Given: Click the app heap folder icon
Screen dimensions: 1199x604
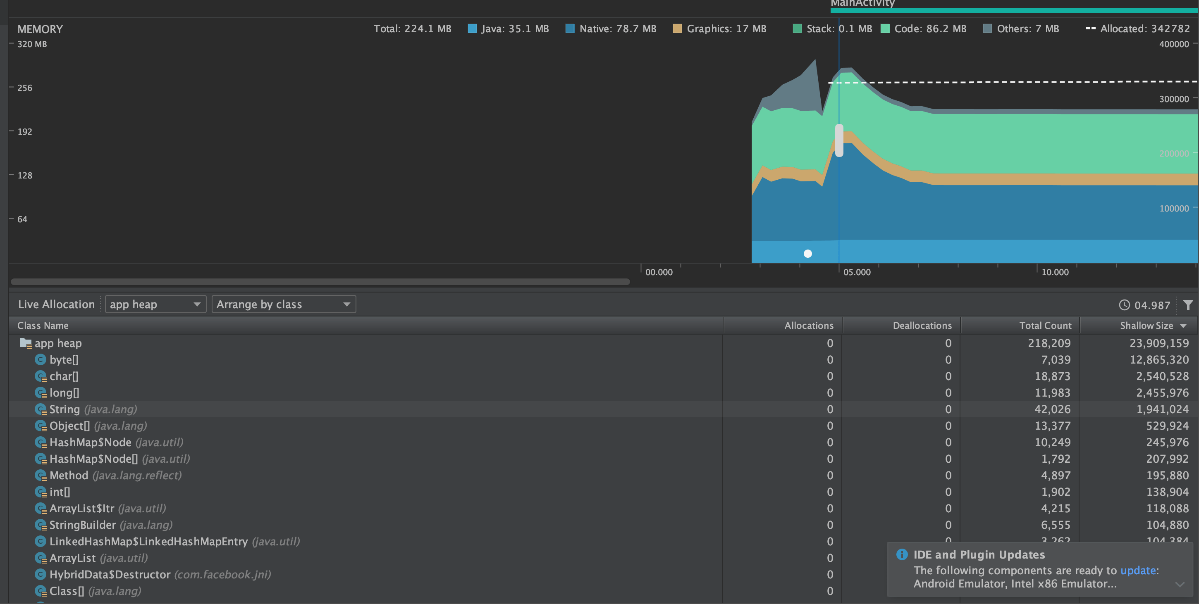Looking at the screenshot, I should click(26, 343).
